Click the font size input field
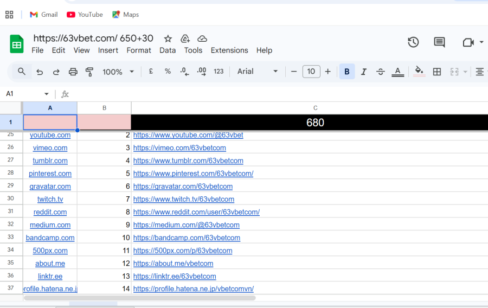488x308 pixels. click(311, 72)
